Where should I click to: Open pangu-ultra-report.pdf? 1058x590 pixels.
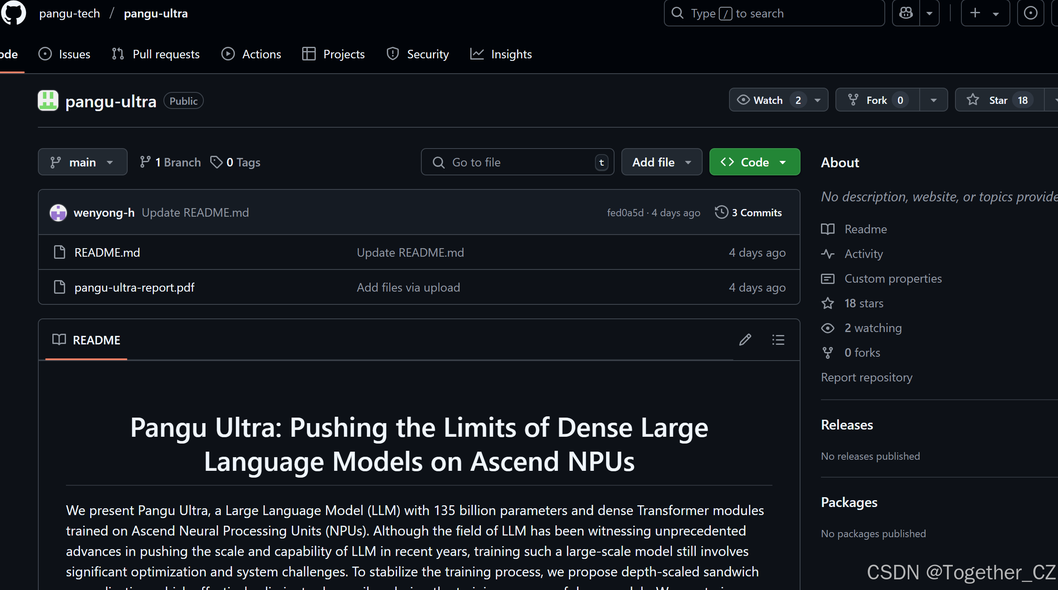(x=134, y=287)
